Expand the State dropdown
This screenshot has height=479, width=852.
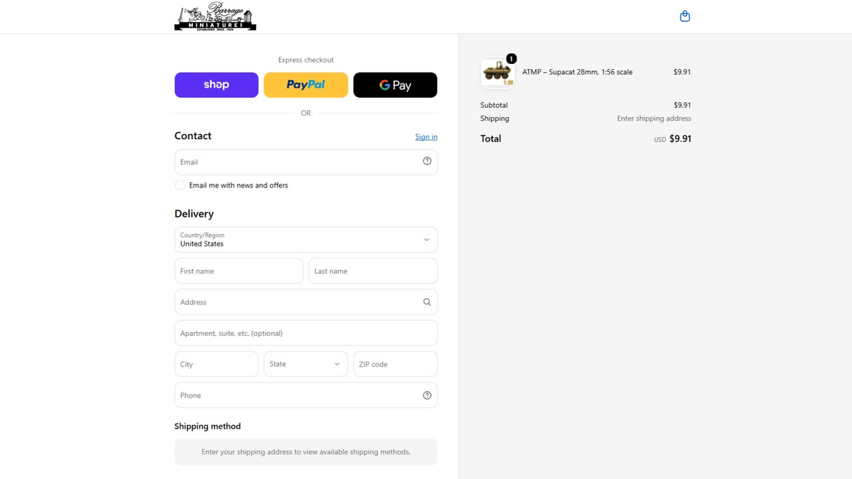pos(306,364)
